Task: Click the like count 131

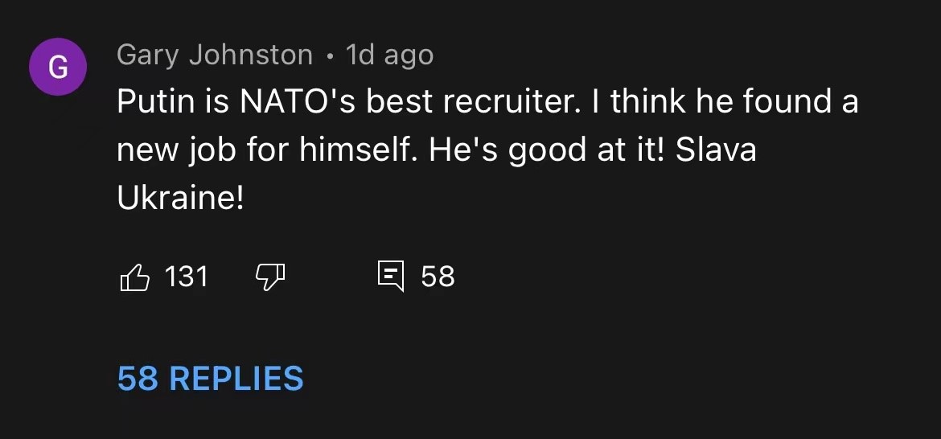Action: (x=186, y=277)
